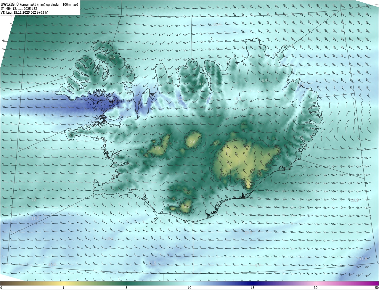Click the 10.4 value over the northern sea
379x290 pixels.
point(217,24)
